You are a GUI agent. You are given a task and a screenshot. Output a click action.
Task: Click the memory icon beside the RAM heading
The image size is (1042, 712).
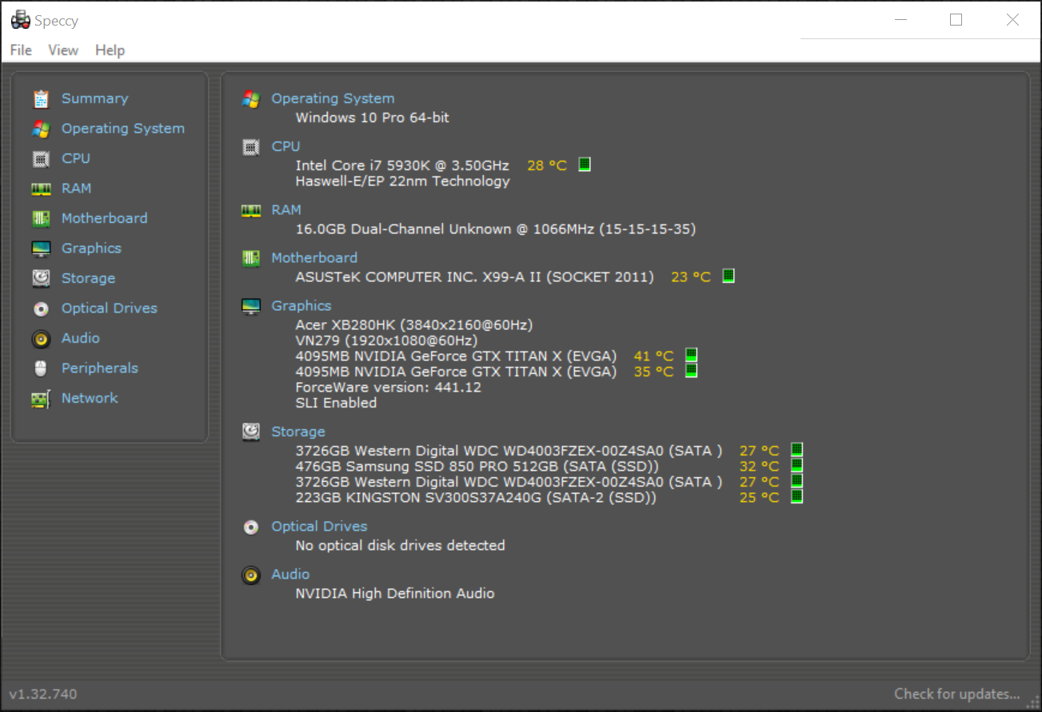(x=251, y=210)
